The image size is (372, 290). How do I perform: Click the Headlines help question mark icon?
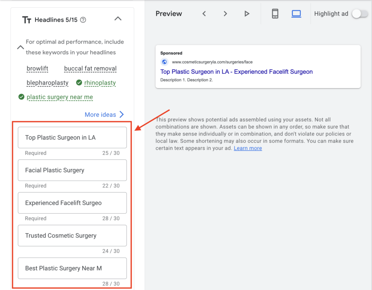click(83, 20)
